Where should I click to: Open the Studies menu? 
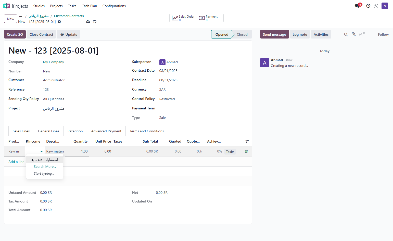(39, 6)
